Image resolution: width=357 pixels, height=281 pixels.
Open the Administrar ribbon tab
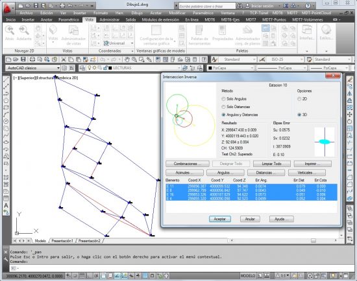(110, 20)
